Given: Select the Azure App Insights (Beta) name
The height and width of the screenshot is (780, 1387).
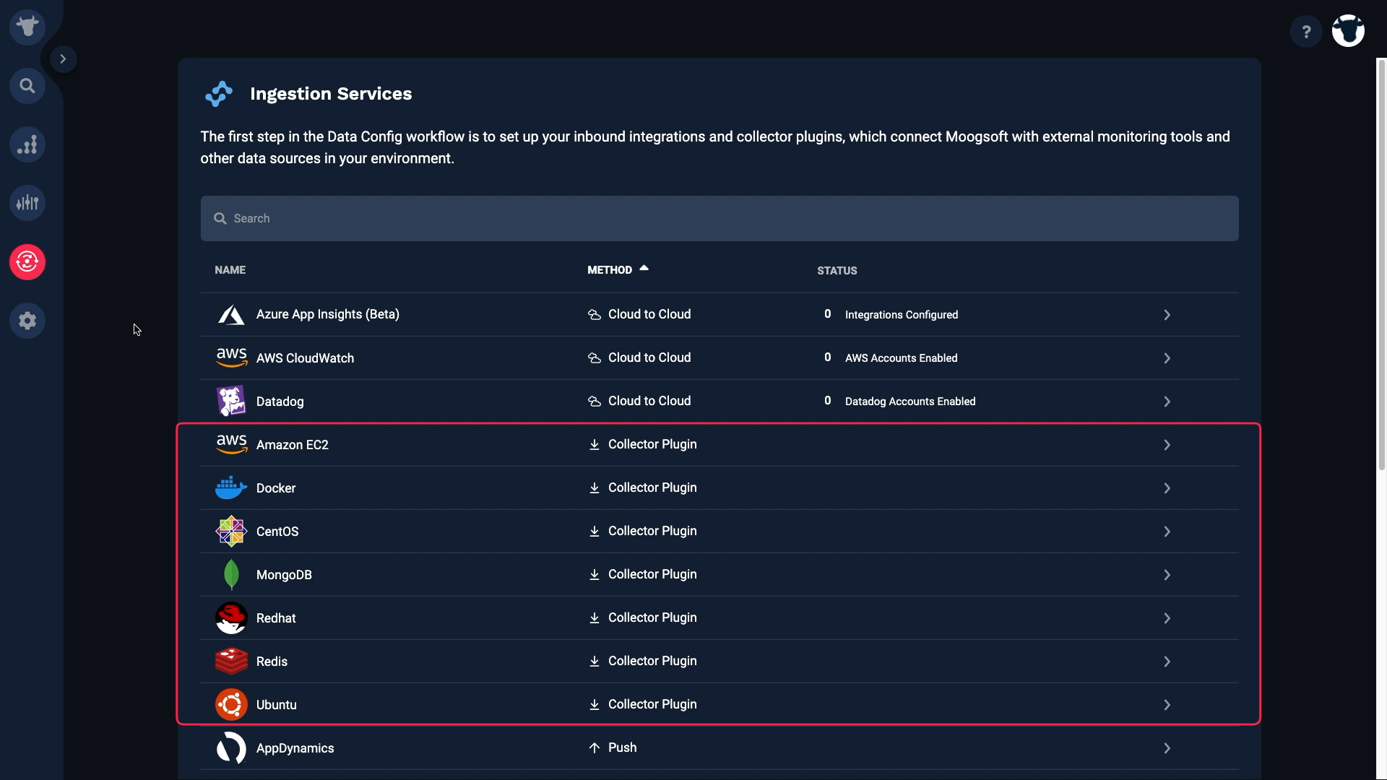Looking at the screenshot, I should [327, 314].
